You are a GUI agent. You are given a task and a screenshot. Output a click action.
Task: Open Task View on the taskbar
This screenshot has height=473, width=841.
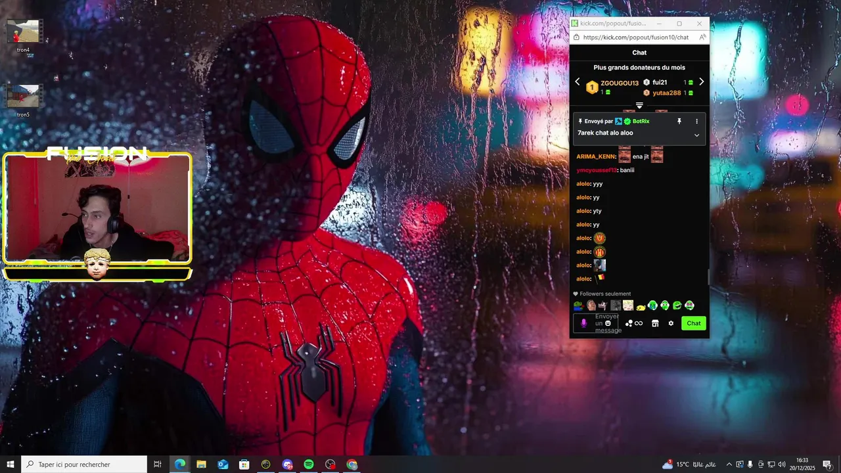coord(158,464)
